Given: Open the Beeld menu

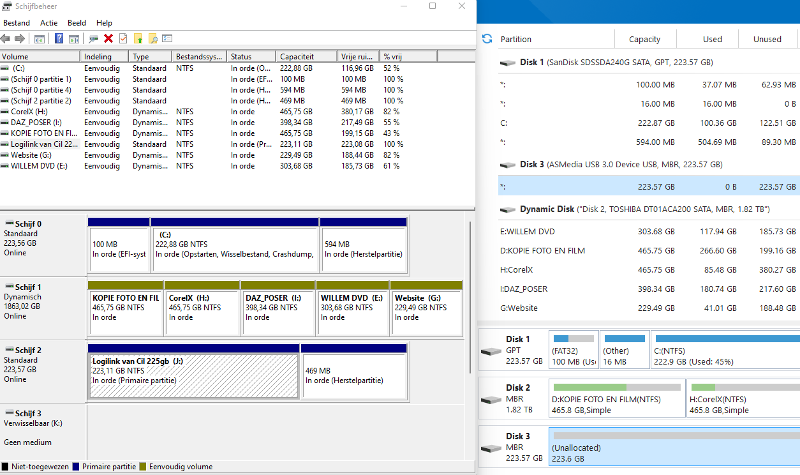Looking at the screenshot, I should coord(77,23).
